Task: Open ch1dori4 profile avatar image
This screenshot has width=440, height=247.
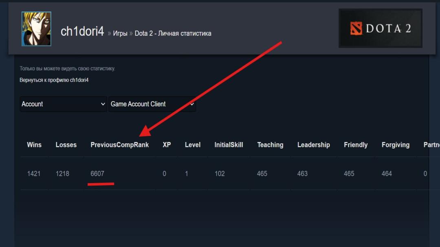Action: [x=37, y=28]
